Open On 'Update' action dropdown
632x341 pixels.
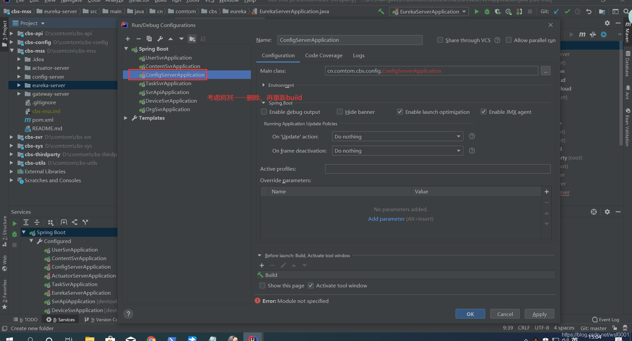[x=398, y=136]
